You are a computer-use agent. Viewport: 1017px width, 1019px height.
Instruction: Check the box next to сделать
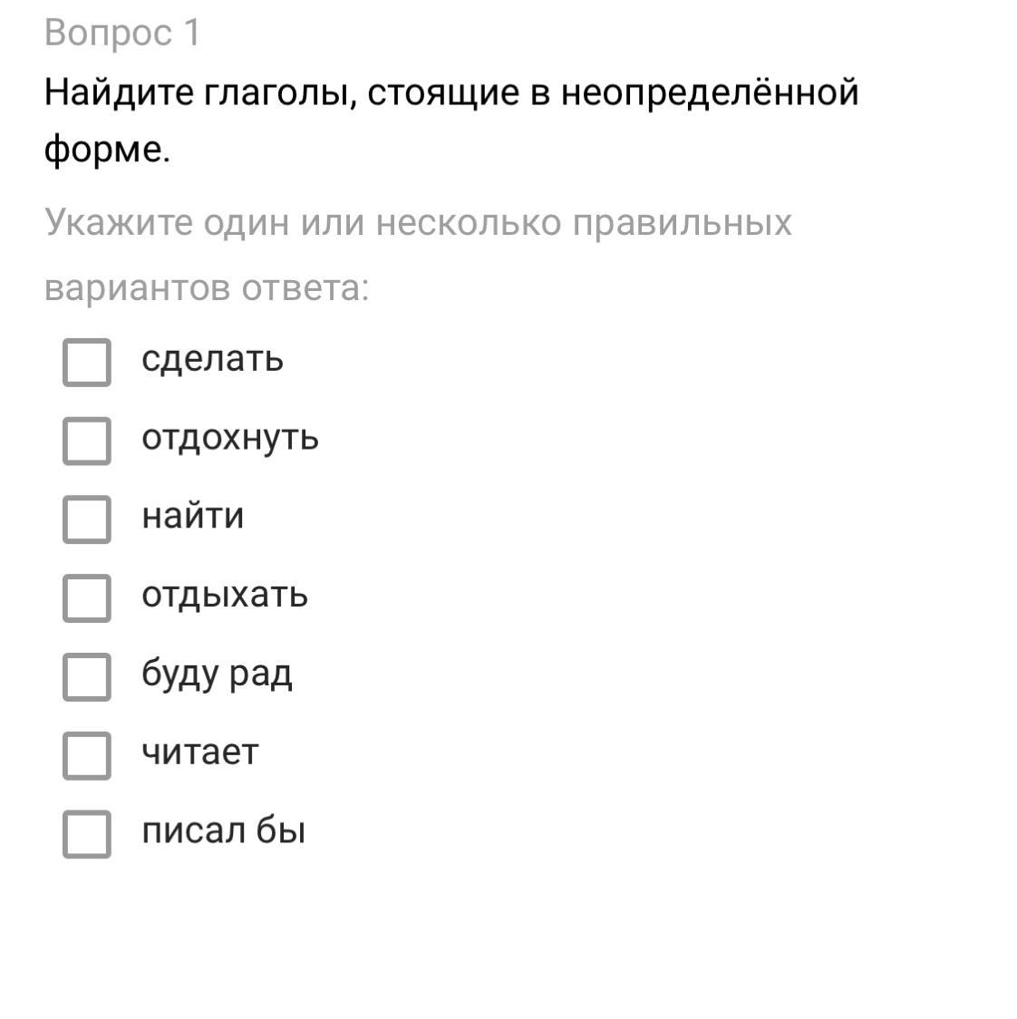[87, 363]
